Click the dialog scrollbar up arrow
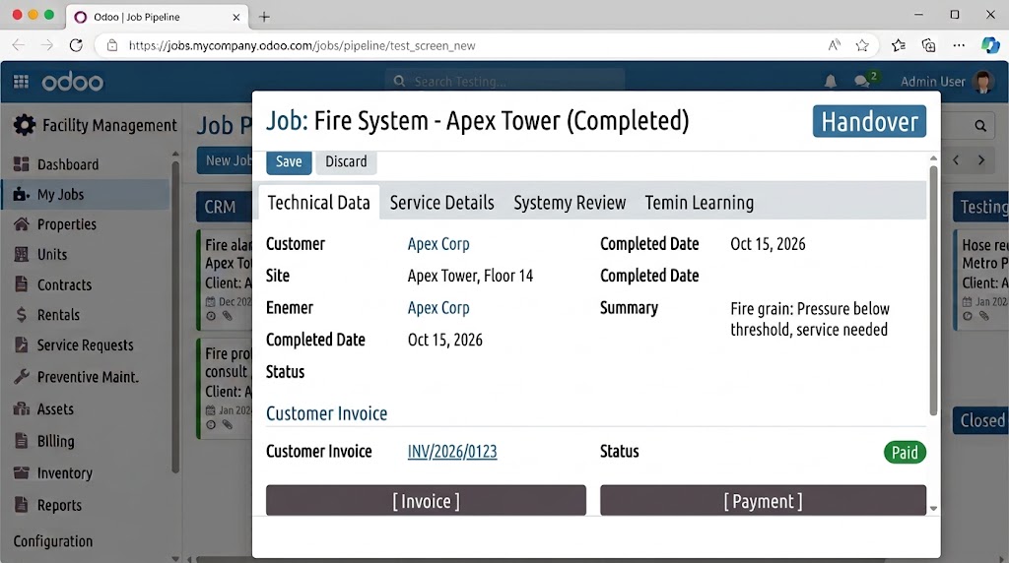This screenshot has height=563, width=1009. (x=933, y=158)
